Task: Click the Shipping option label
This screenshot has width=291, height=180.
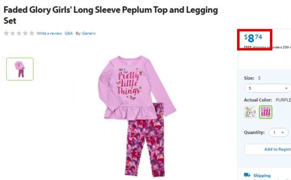Action: [262, 176]
